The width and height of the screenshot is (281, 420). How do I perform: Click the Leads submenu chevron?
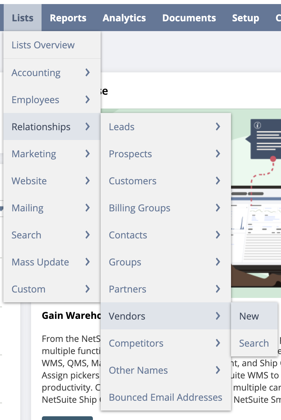click(x=218, y=126)
